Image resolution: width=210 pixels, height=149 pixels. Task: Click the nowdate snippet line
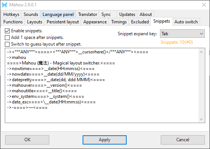53,74
